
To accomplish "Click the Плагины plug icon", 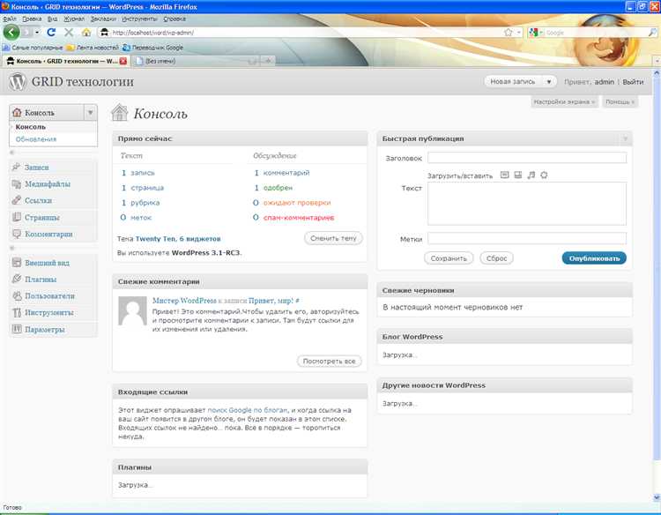I will click(x=17, y=279).
